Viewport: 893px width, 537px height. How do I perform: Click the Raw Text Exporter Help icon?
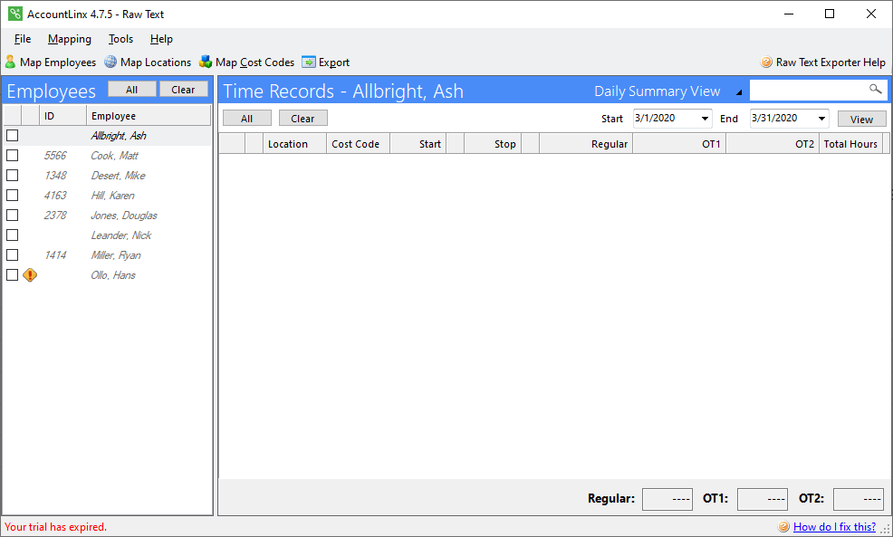point(766,62)
